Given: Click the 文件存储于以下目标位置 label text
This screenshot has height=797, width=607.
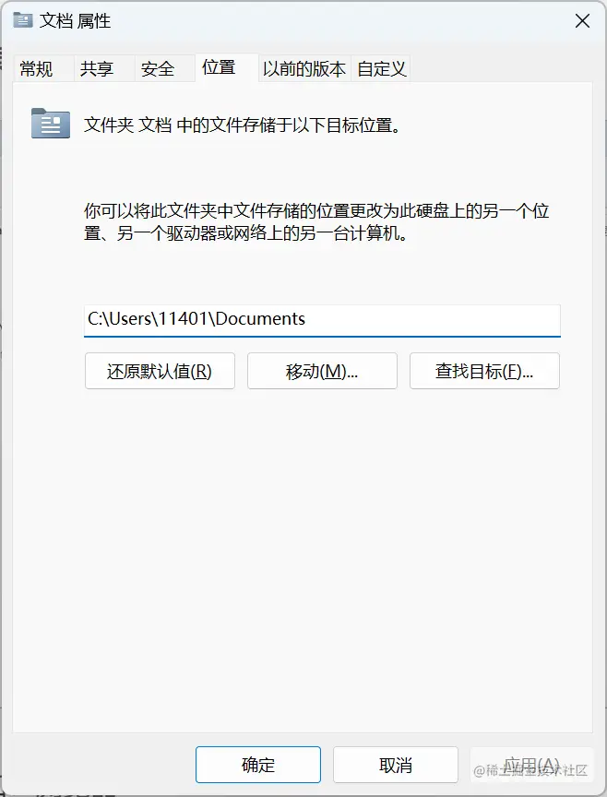Looking at the screenshot, I should [243, 125].
